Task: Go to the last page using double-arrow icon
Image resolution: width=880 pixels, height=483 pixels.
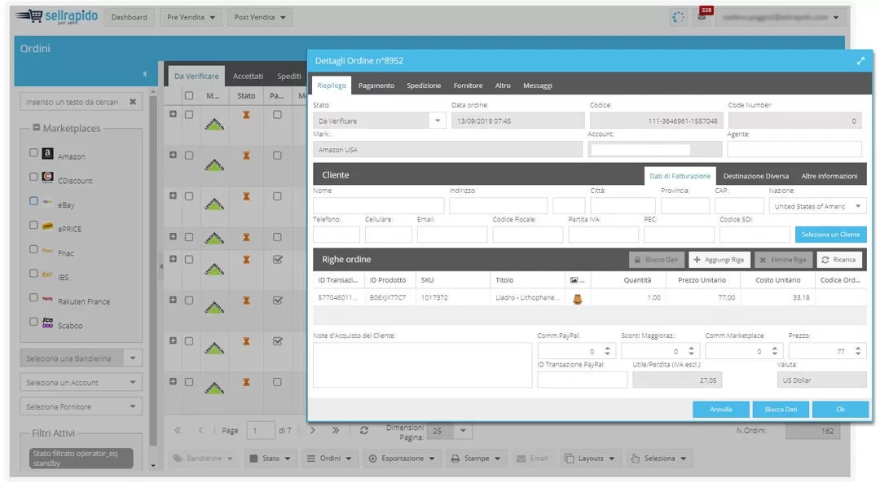Action: pyautogui.click(x=334, y=430)
